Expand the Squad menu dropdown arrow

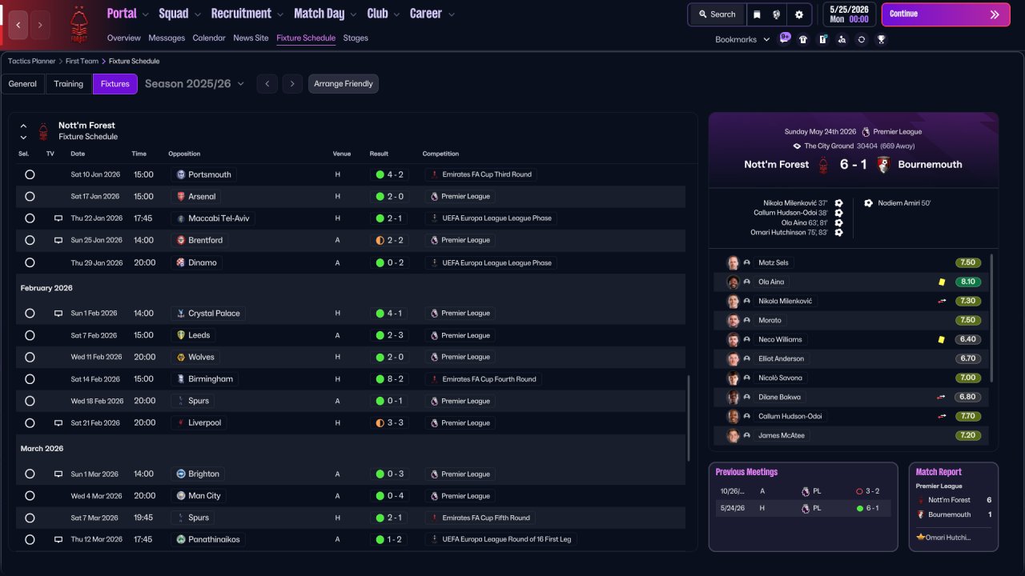coord(197,14)
